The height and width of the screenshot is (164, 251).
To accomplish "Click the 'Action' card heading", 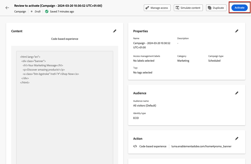I will [x=138, y=139].
